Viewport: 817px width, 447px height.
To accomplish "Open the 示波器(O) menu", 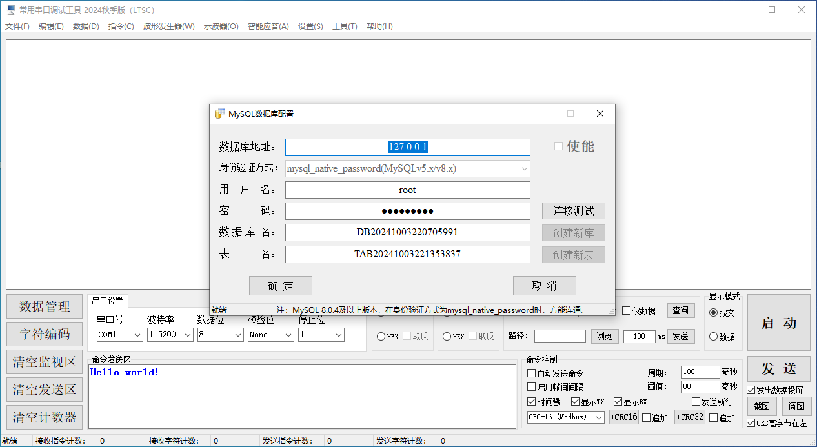I will [x=221, y=26].
